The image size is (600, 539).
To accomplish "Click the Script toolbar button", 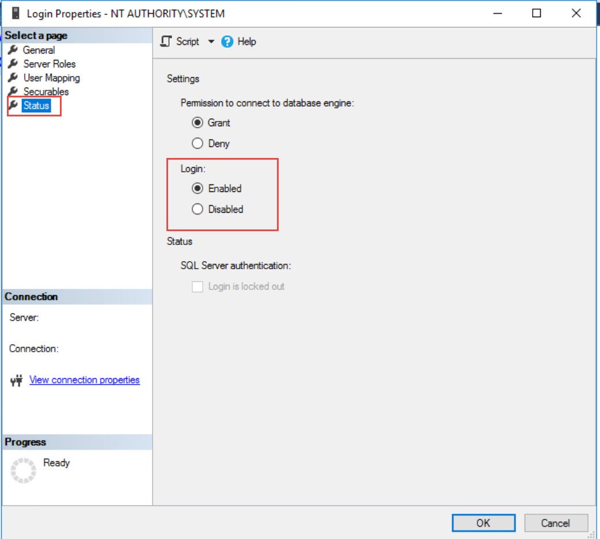I will tap(180, 42).
